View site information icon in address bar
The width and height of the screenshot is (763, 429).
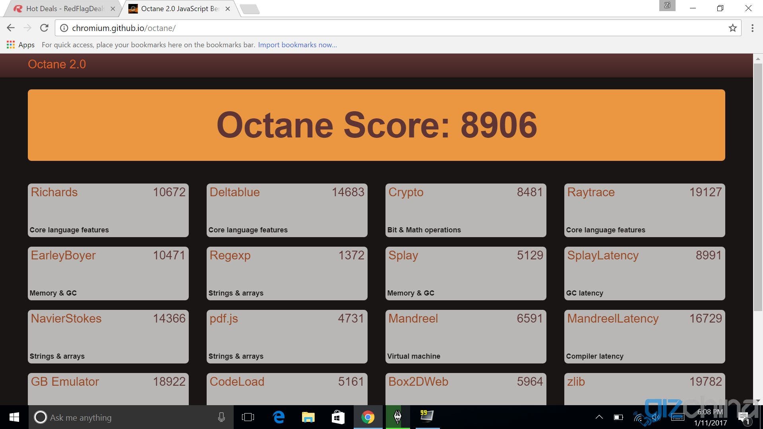click(64, 28)
